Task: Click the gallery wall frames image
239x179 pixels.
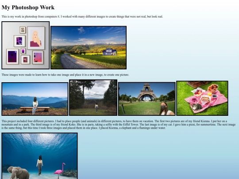Action: pos(26,45)
